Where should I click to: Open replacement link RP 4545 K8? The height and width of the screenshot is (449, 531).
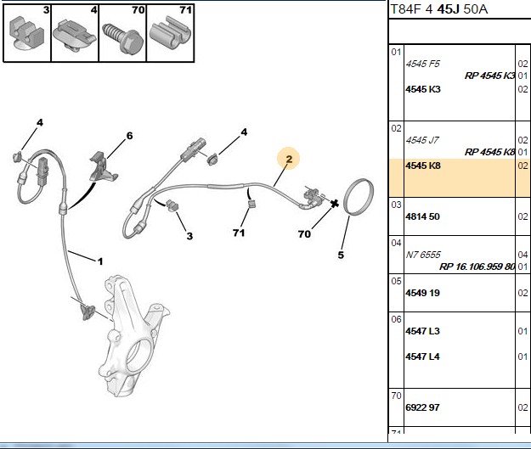click(489, 152)
